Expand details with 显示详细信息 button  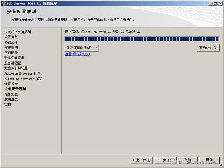(81, 47)
